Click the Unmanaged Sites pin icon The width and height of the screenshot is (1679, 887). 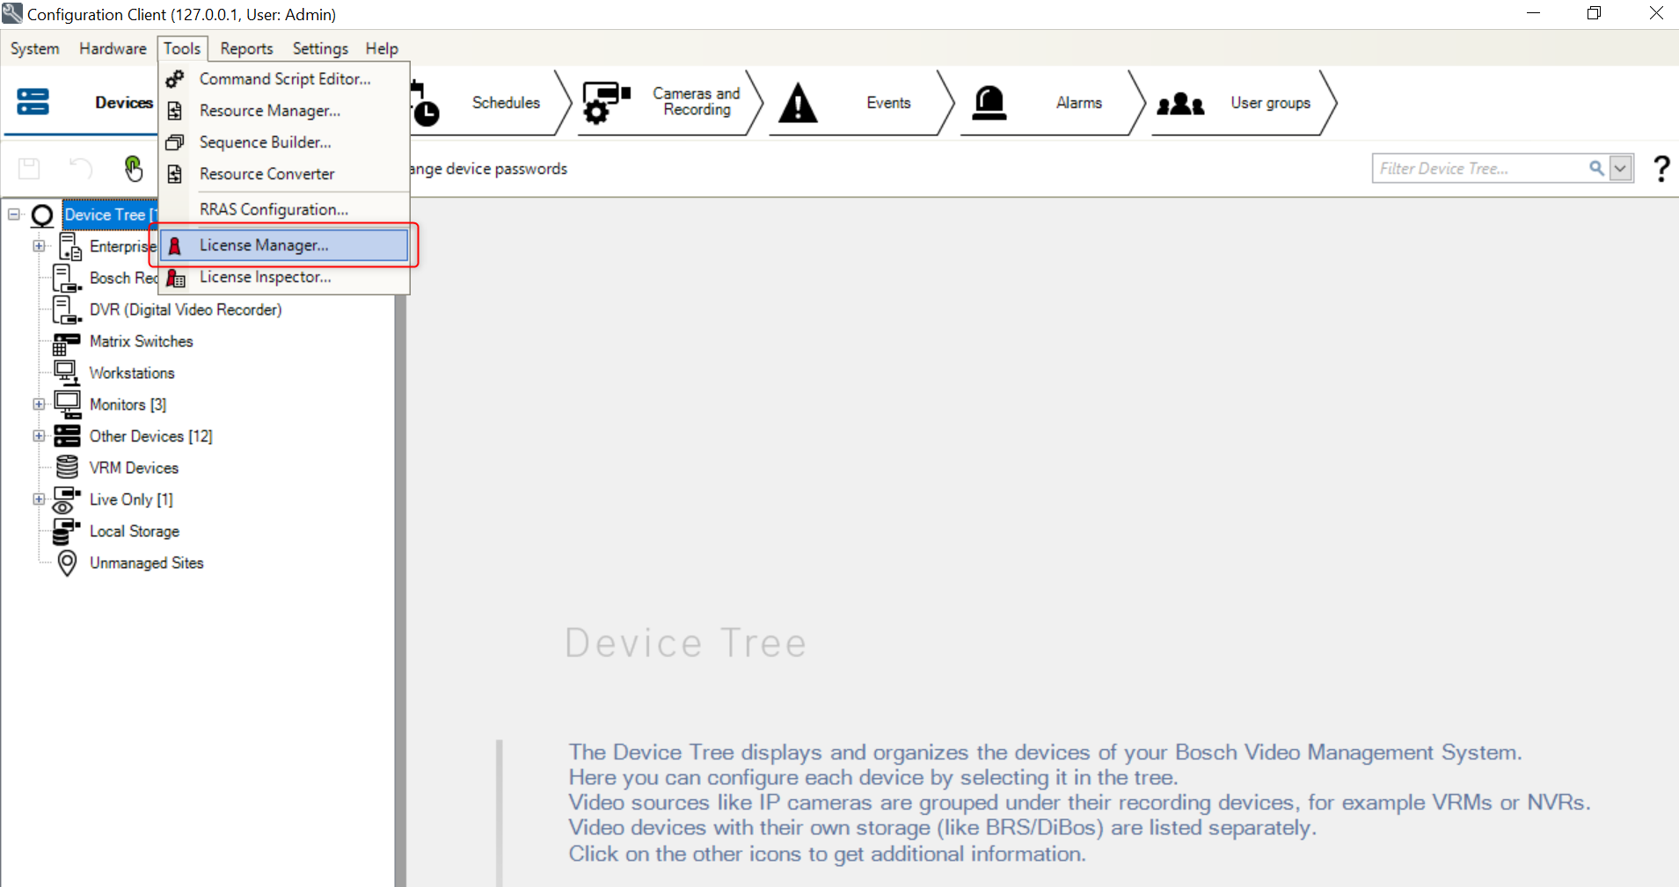click(67, 563)
